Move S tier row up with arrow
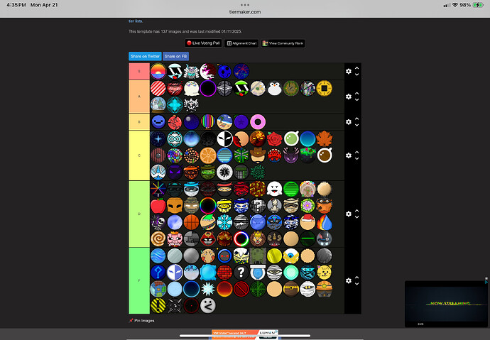The height and width of the screenshot is (340, 490). pyautogui.click(x=357, y=68)
